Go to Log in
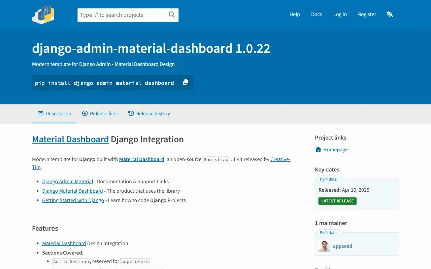The width and height of the screenshot is (431, 269). (340, 14)
